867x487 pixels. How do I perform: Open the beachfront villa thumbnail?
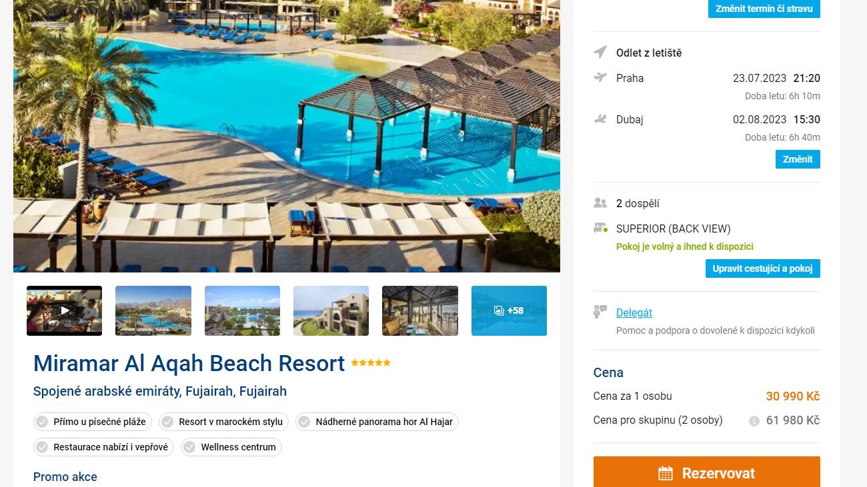331,310
